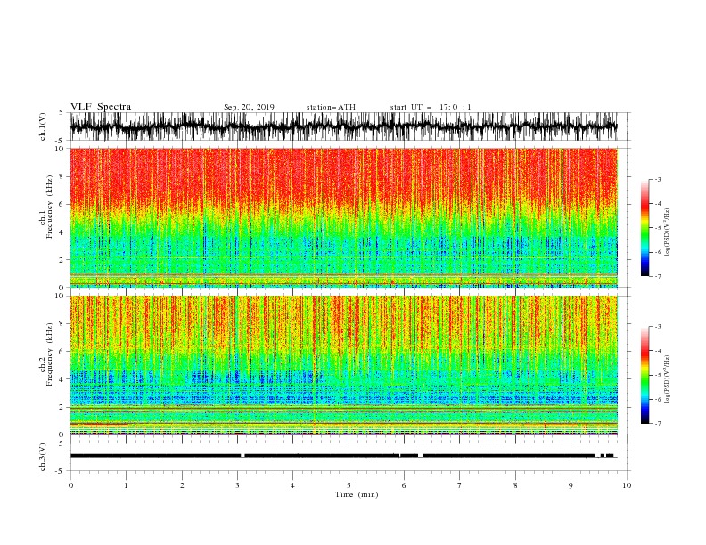Click the "4" kHz tick on ch.2 axis
706x545 pixels.
[x=62, y=379]
